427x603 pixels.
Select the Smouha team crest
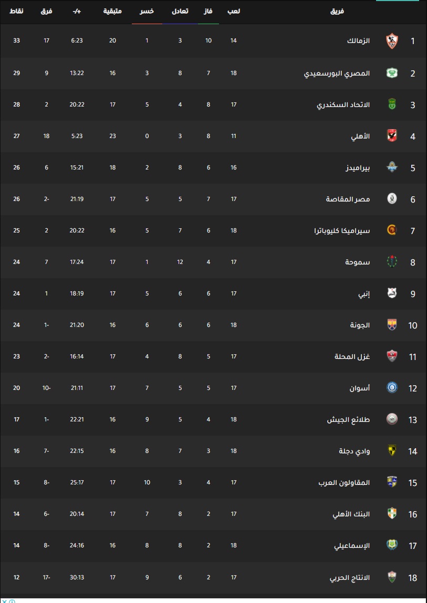pyautogui.click(x=392, y=261)
